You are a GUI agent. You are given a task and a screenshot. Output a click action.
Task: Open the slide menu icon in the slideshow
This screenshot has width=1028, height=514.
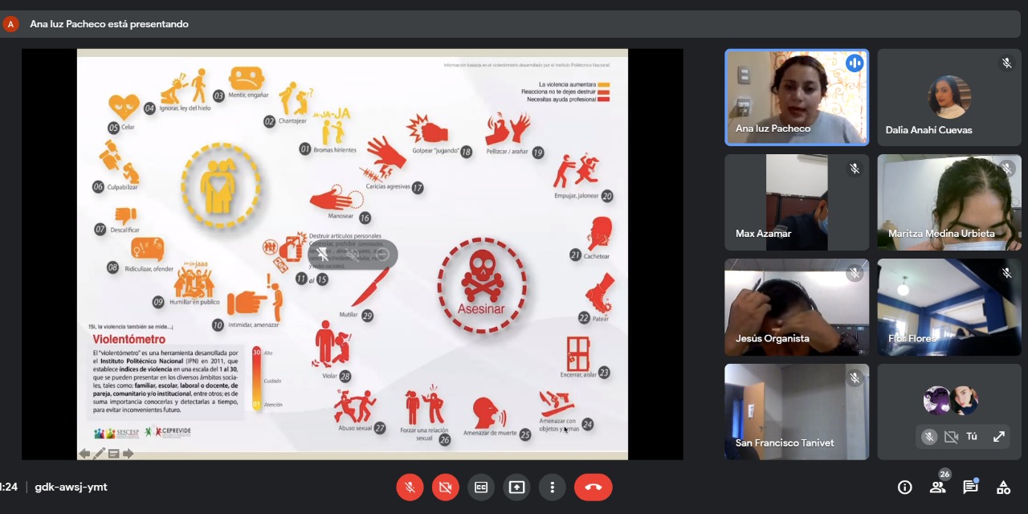coord(113,454)
